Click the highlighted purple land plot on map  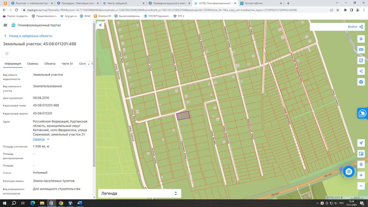pyautogui.click(x=183, y=115)
